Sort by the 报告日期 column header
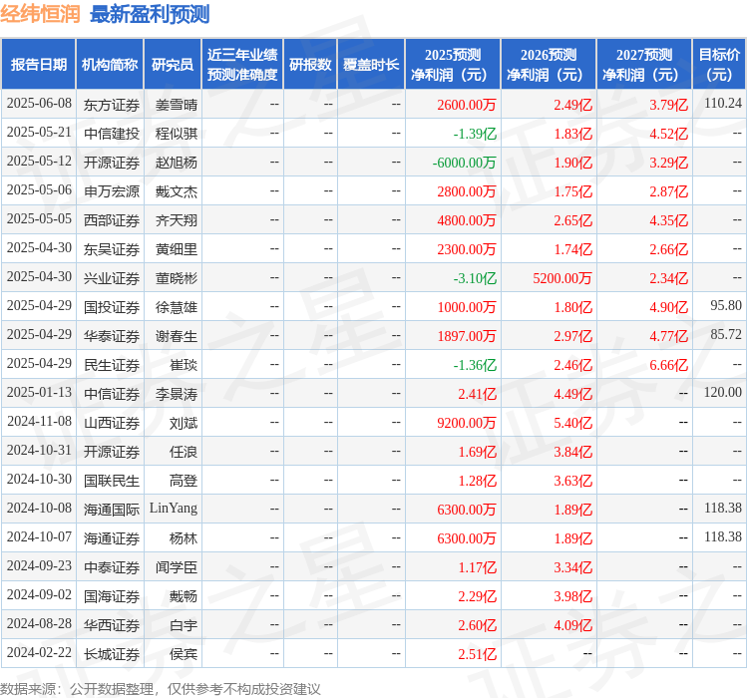 coord(39,65)
